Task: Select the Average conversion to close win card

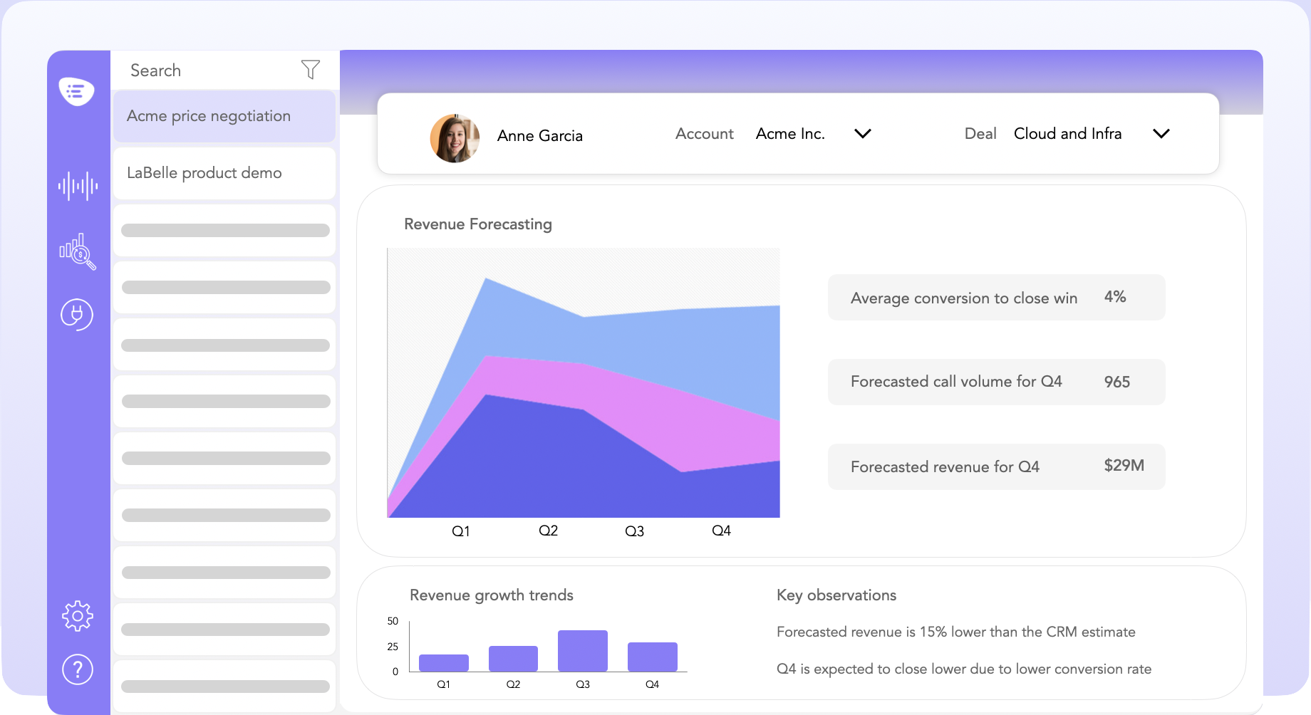Action: [995, 297]
